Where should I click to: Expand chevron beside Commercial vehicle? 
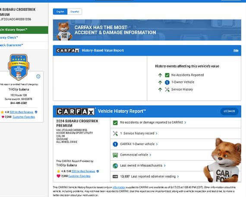pyautogui.click(x=150, y=155)
